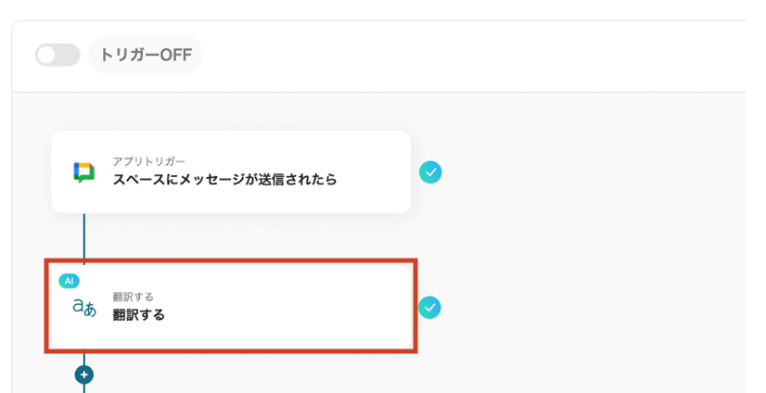766x393 pixels.
Task: Toggle the trigger ON/OFF switch
Action: point(57,56)
